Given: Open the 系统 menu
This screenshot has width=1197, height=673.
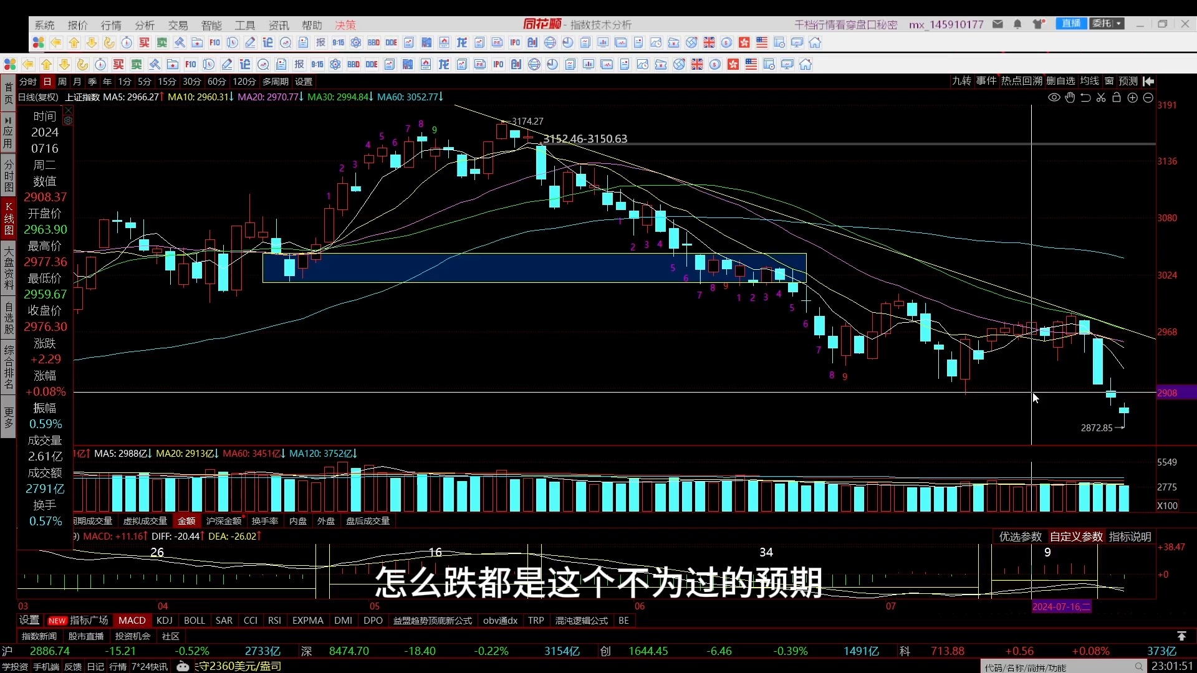Looking at the screenshot, I should pos(44,25).
